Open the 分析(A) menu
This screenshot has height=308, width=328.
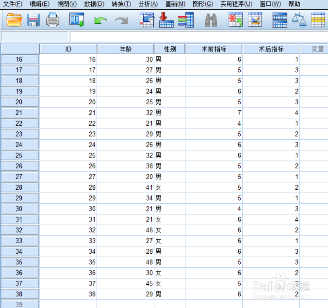148,4
